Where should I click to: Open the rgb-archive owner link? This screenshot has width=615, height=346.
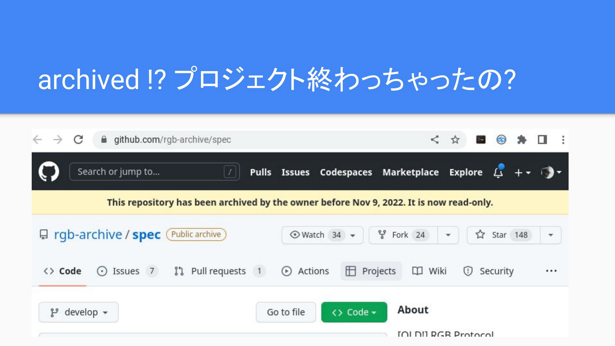coord(88,235)
